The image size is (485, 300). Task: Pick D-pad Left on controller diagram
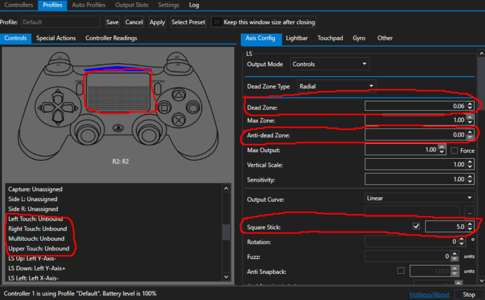[x=45, y=108]
